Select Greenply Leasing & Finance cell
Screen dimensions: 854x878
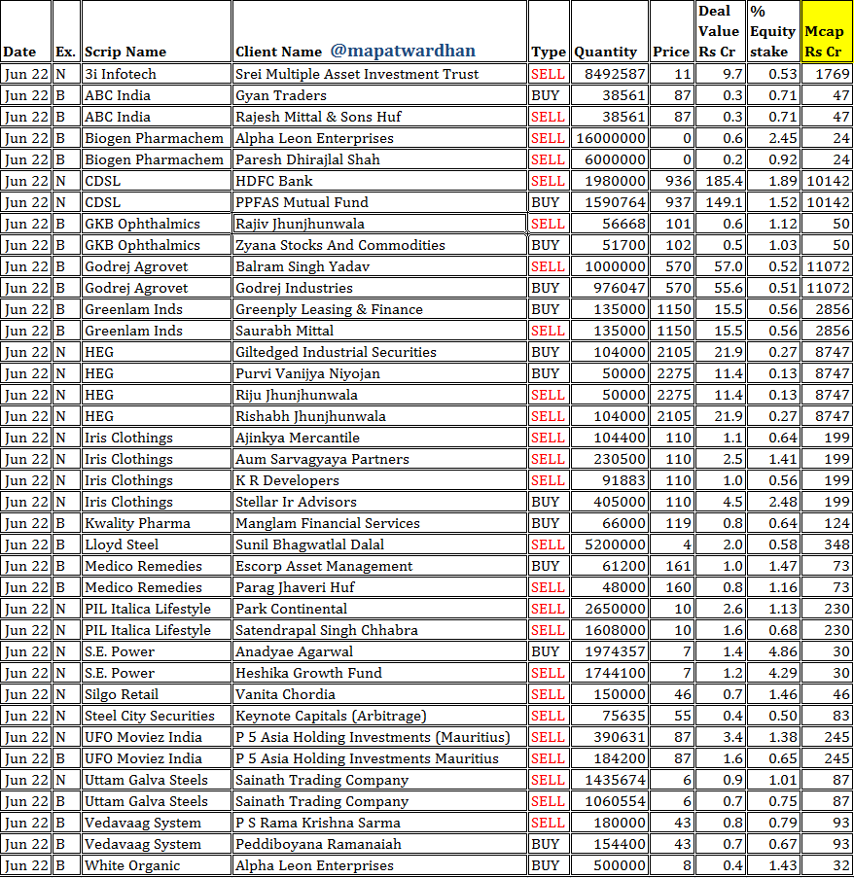pos(379,309)
